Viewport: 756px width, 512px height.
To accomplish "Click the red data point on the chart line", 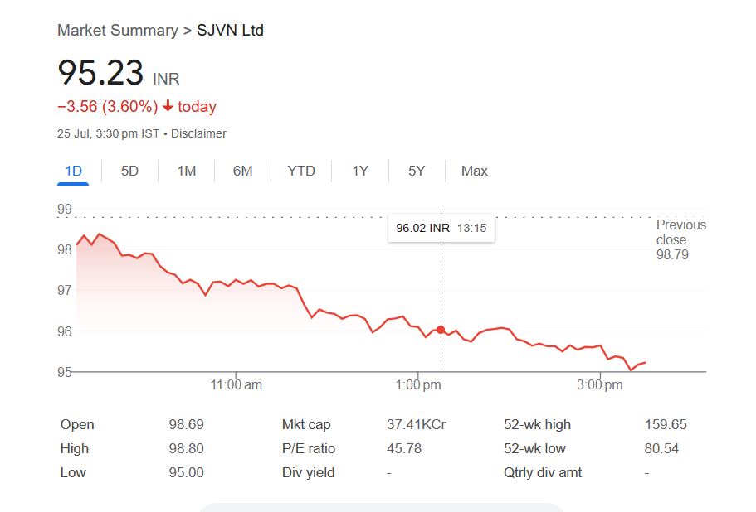I will 441,330.
